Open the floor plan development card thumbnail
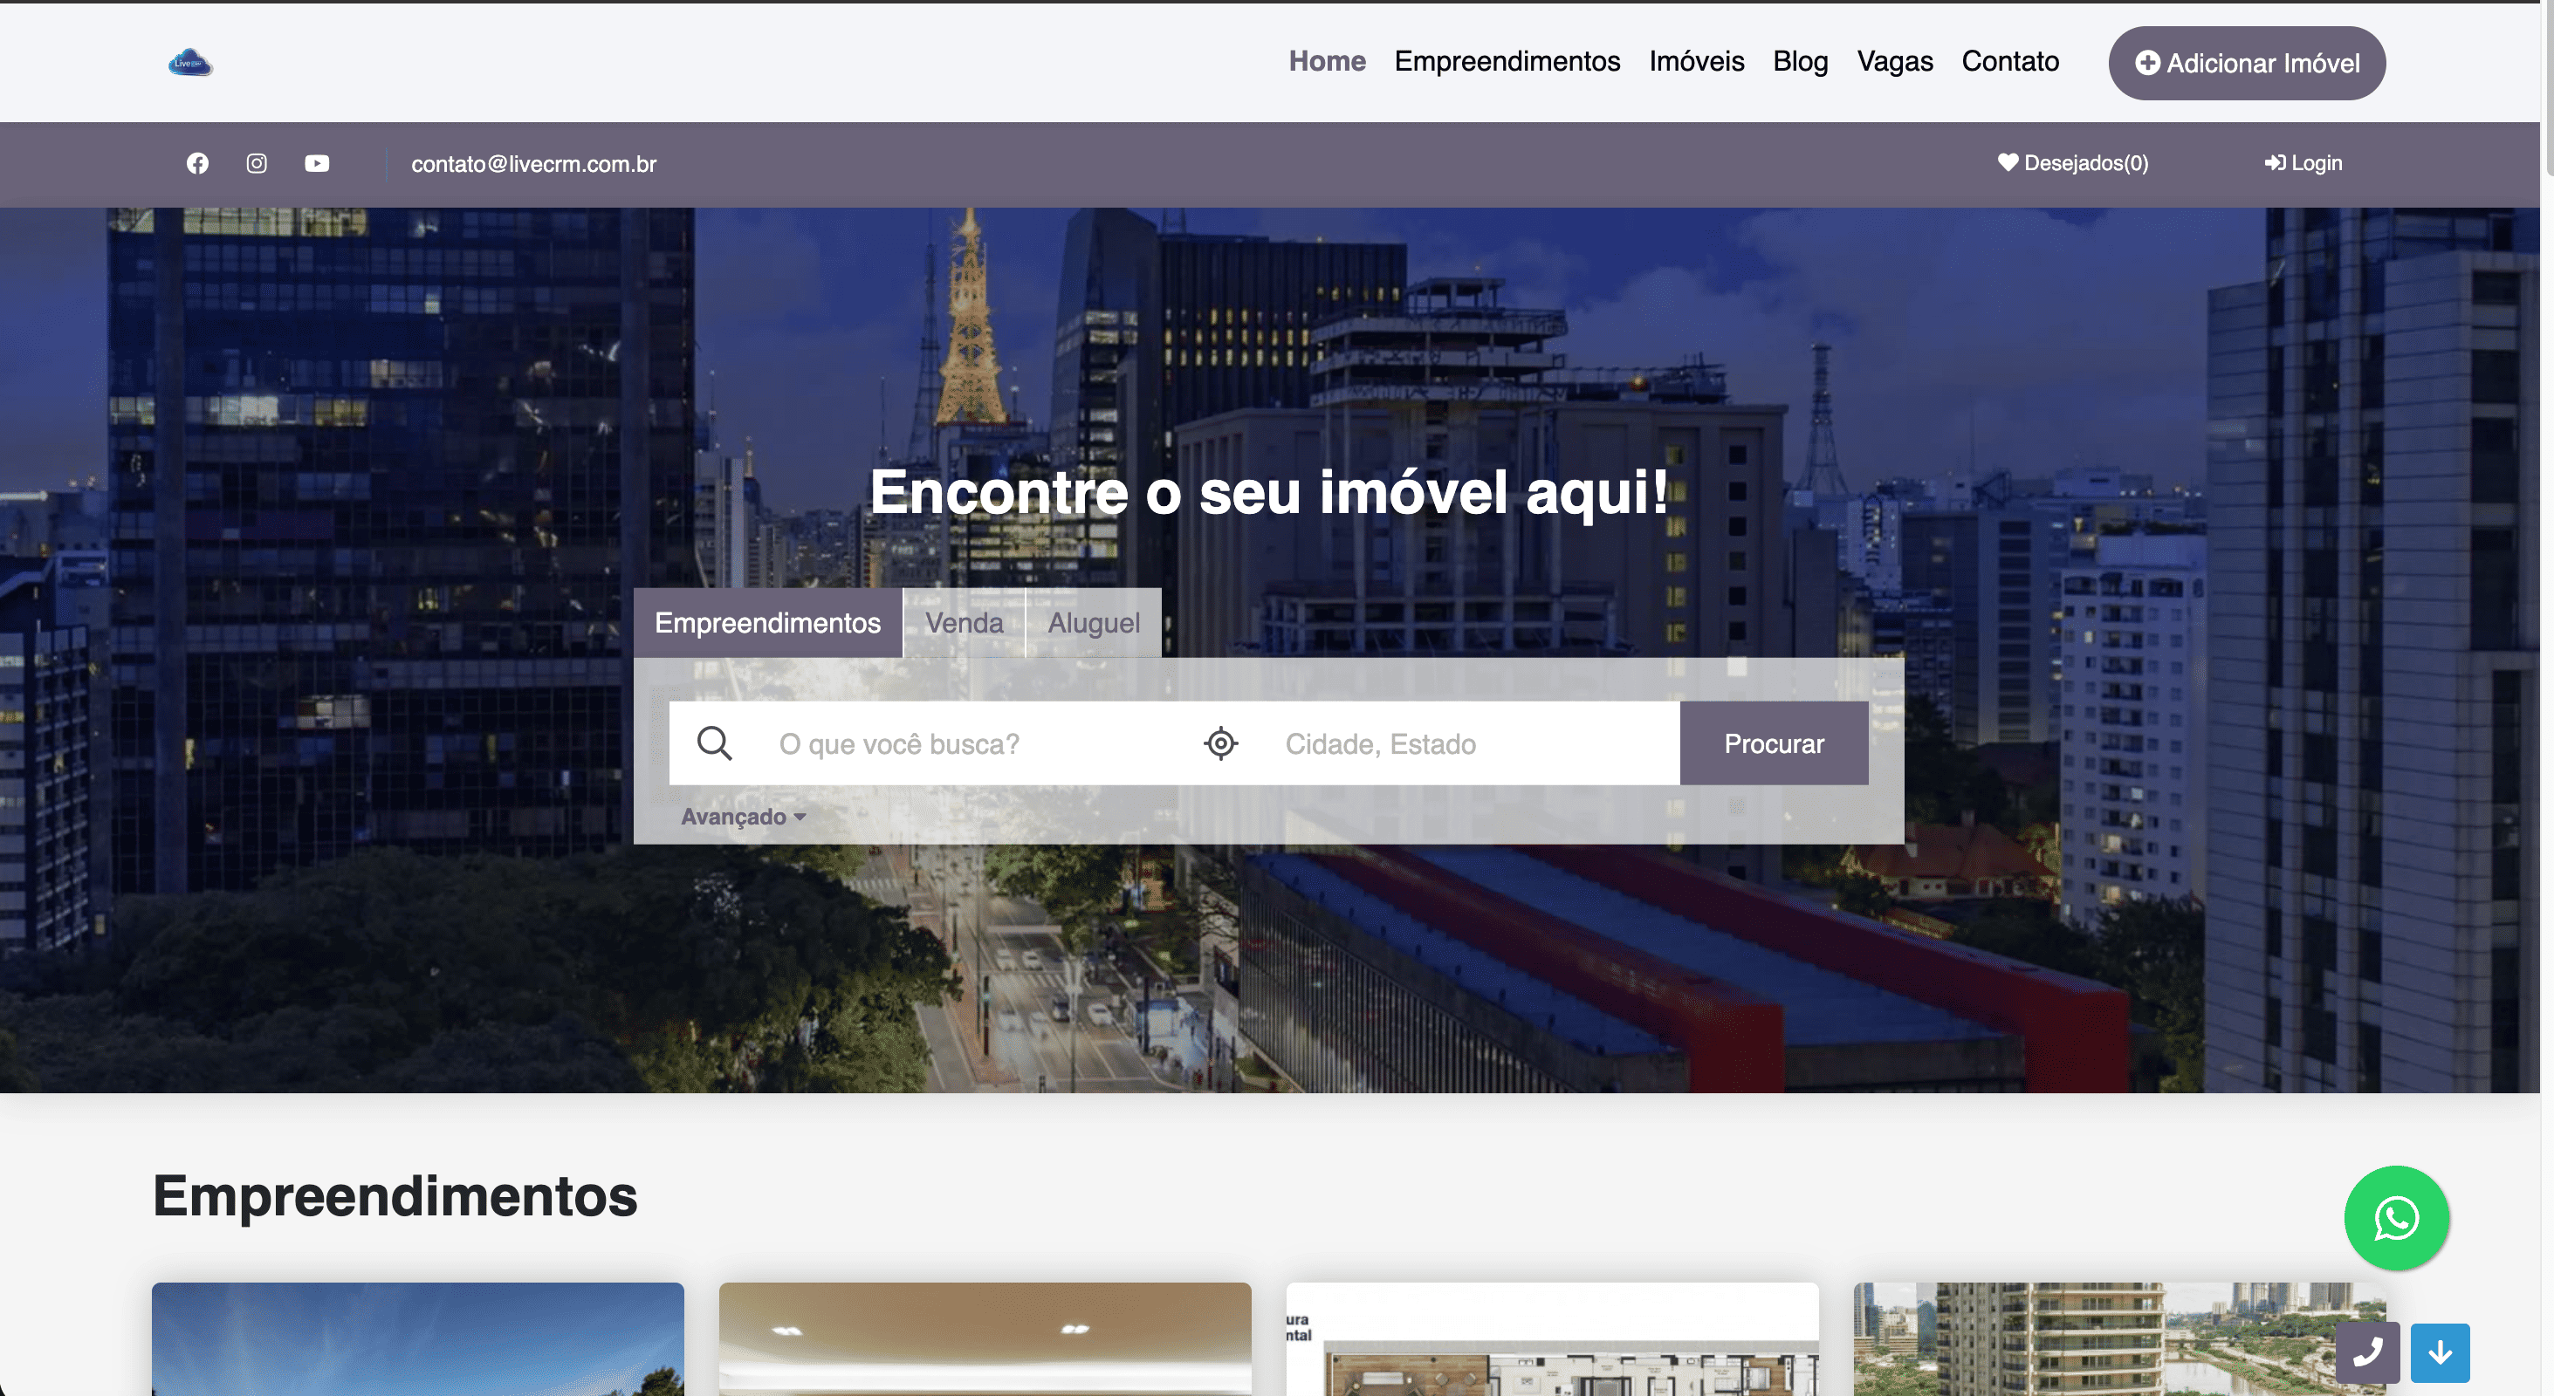The image size is (2554, 1396). [x=1552, y=1339]
